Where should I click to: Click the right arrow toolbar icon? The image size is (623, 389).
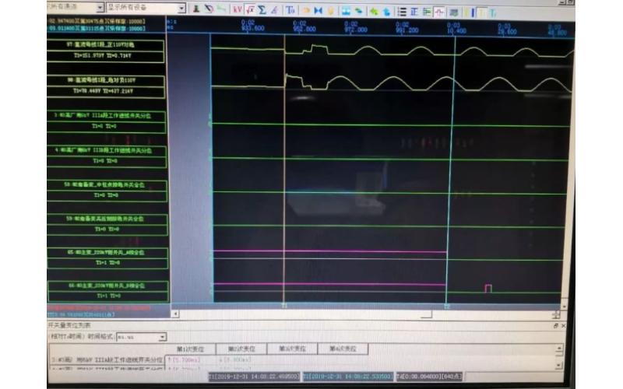click(306, 9)
